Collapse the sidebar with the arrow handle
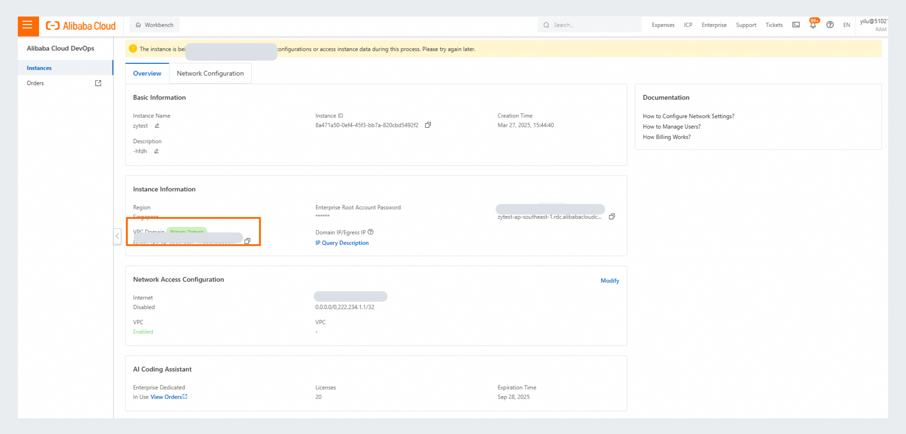Viewport: 906px width, 434px height. click(117, 236)
